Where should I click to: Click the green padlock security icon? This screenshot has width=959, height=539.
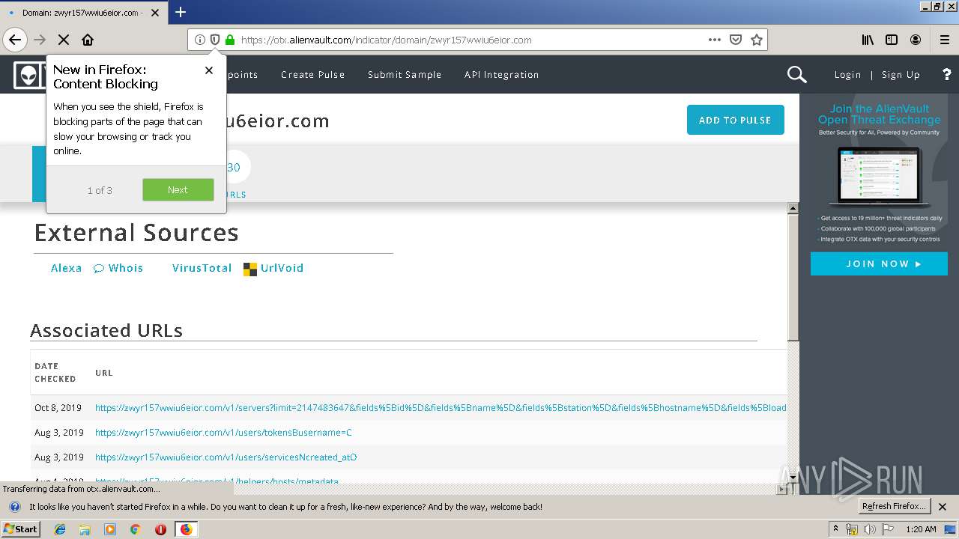(x=230, y=40)
